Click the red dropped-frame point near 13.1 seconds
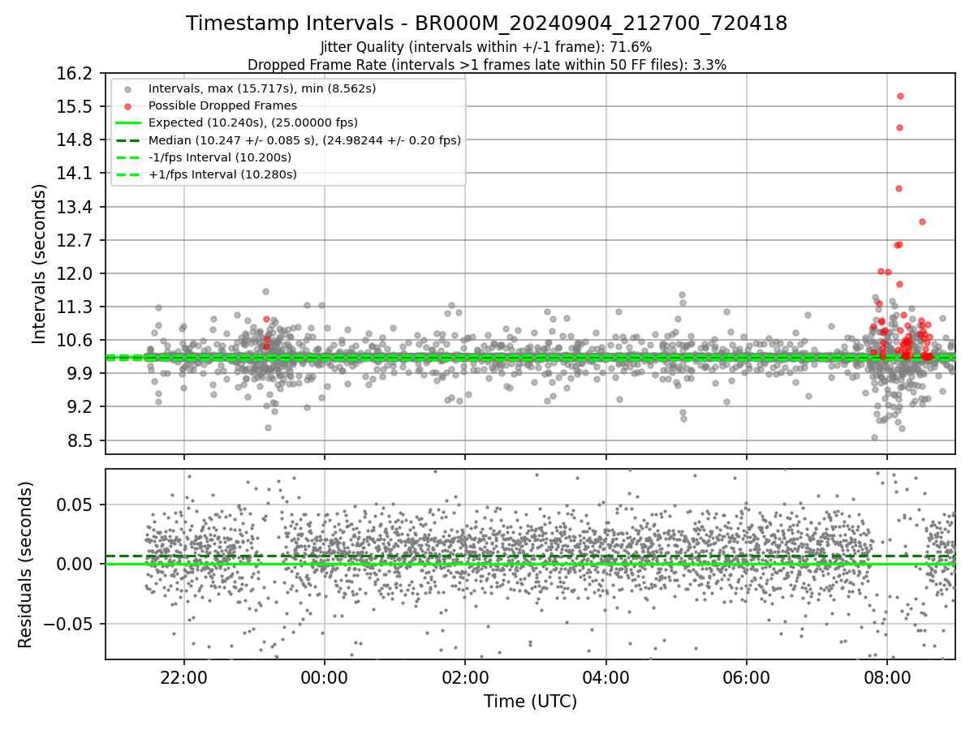The width and height of the screenshot is (974, 730). tap(922, 221)
